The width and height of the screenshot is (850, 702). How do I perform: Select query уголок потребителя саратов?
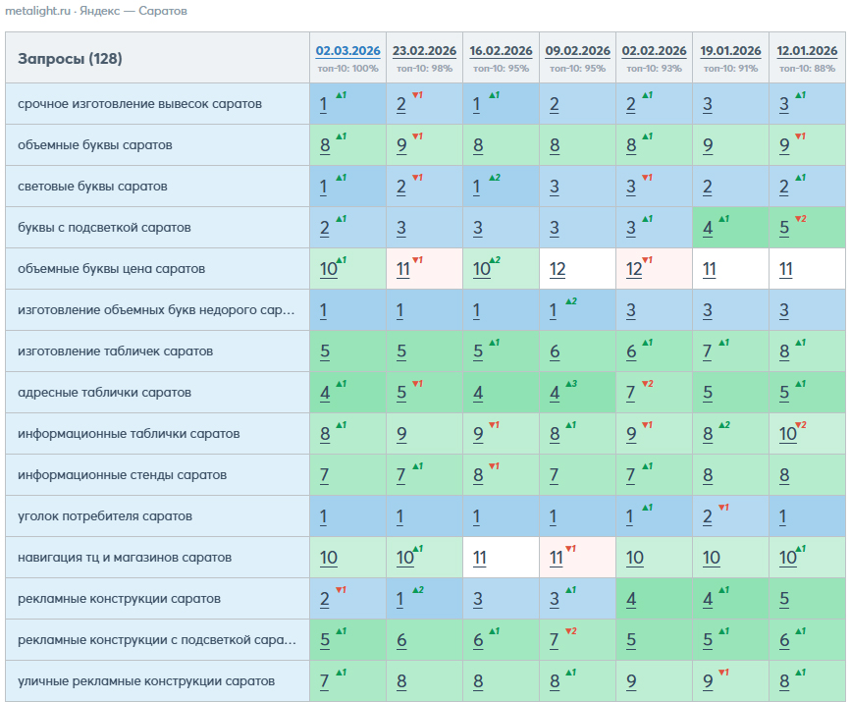105,515
